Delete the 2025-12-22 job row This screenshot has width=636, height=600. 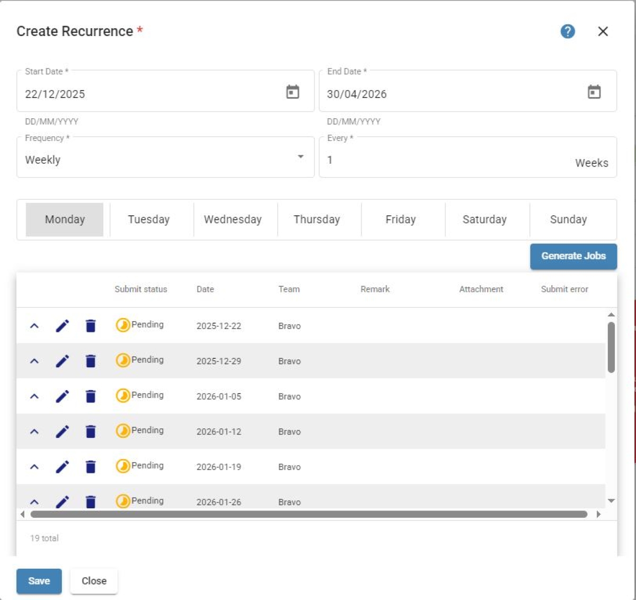91,325
